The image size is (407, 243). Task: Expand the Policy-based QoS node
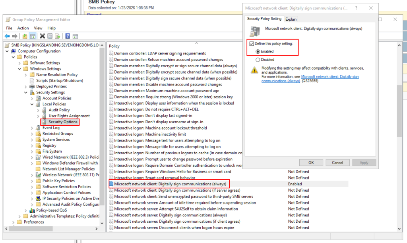pyautogui.click(x=26, y=210)
